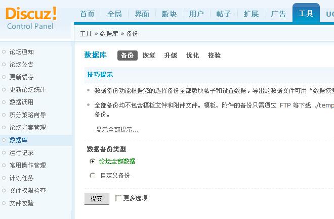Open 积分策略向导 sidebar item
Viewport: 334px width, 219px height.
tap(27, 115)
